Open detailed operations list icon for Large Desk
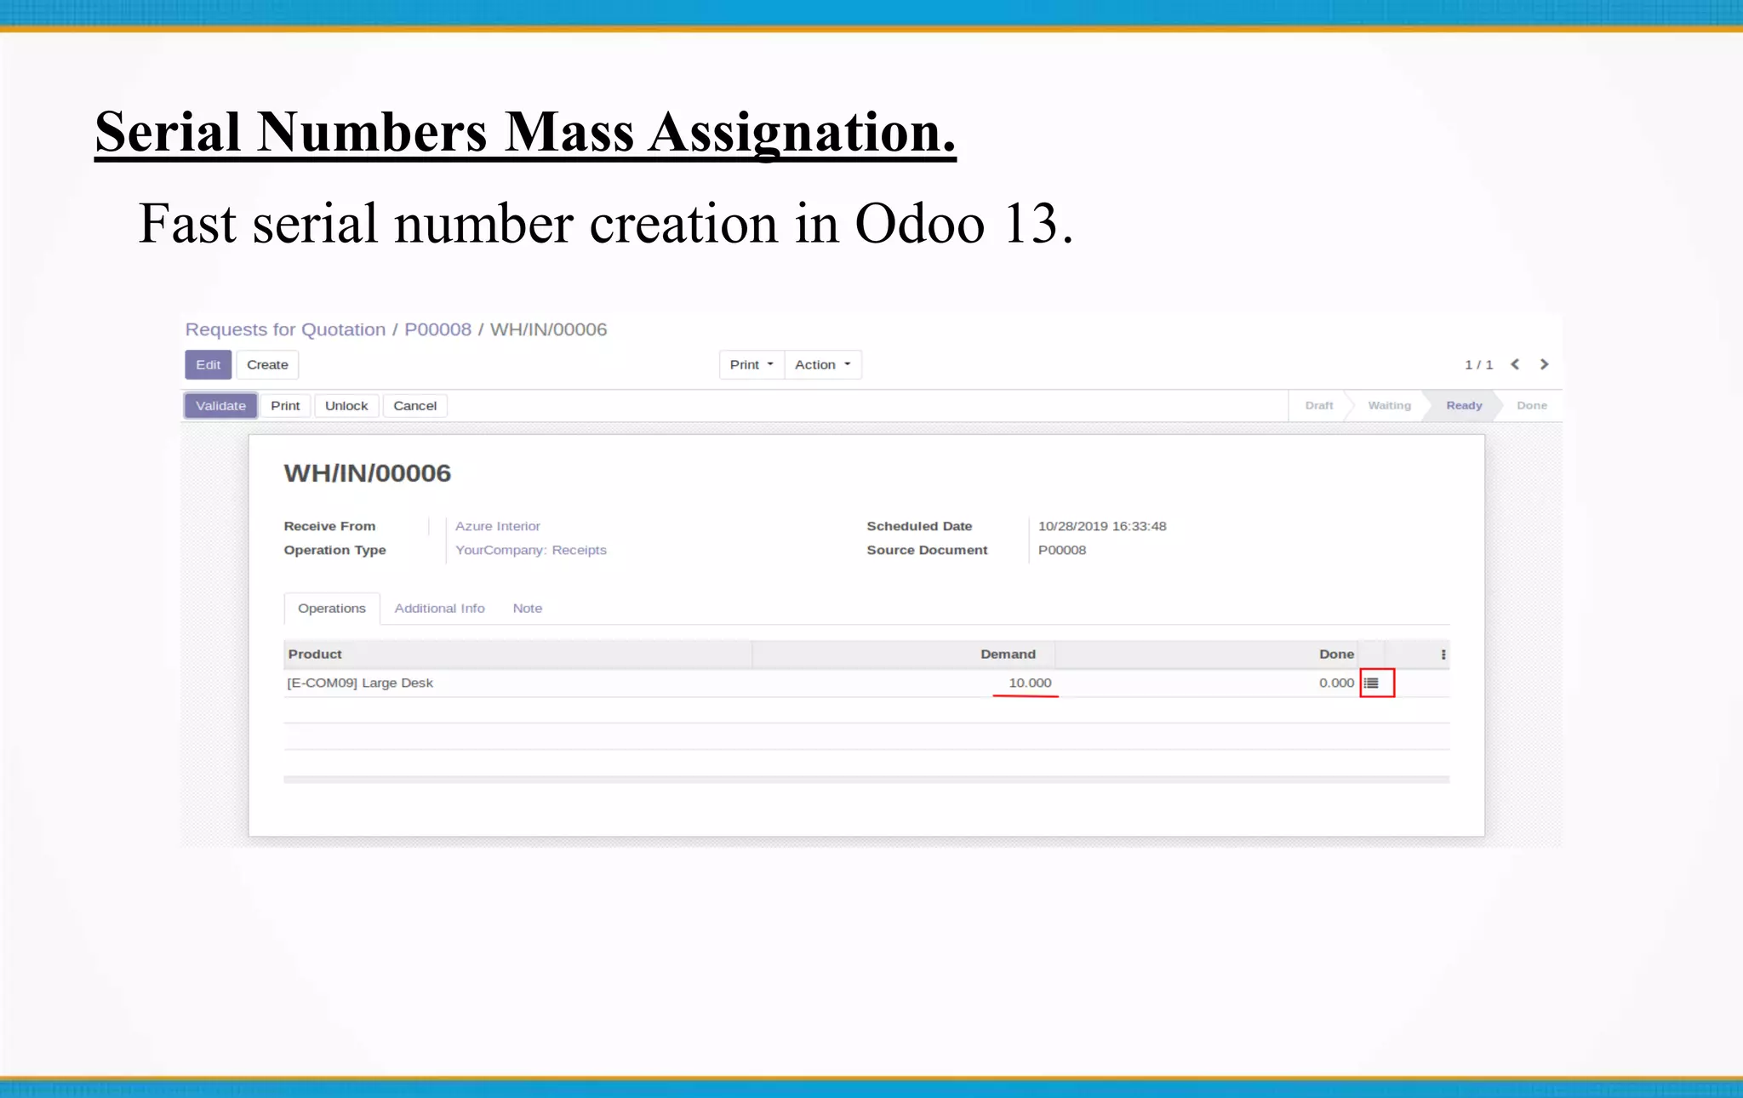The height and width of the screenshot is (1098, 1743). [1371, 683]
